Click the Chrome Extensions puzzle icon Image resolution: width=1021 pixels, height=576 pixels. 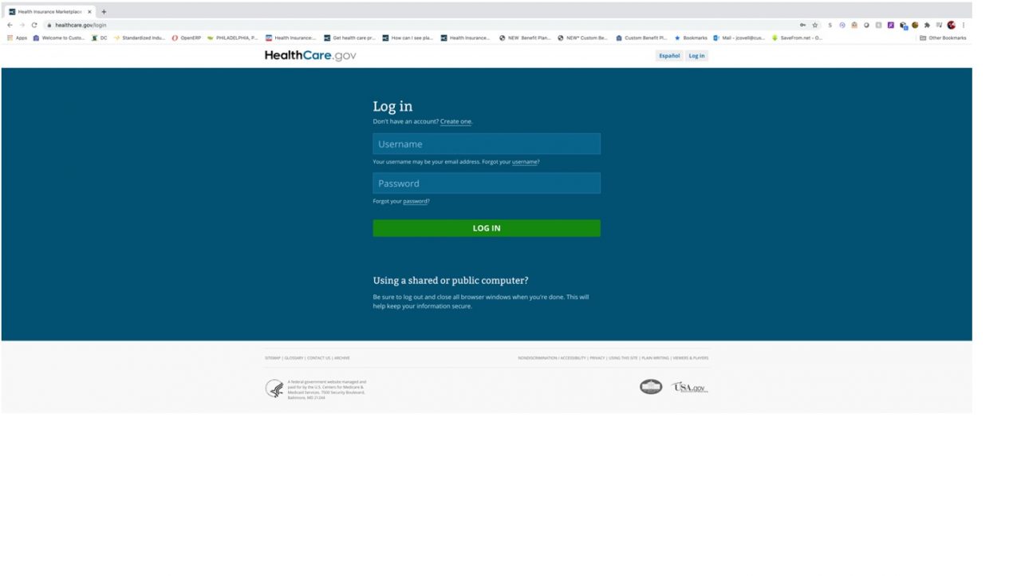coord(927,26)
